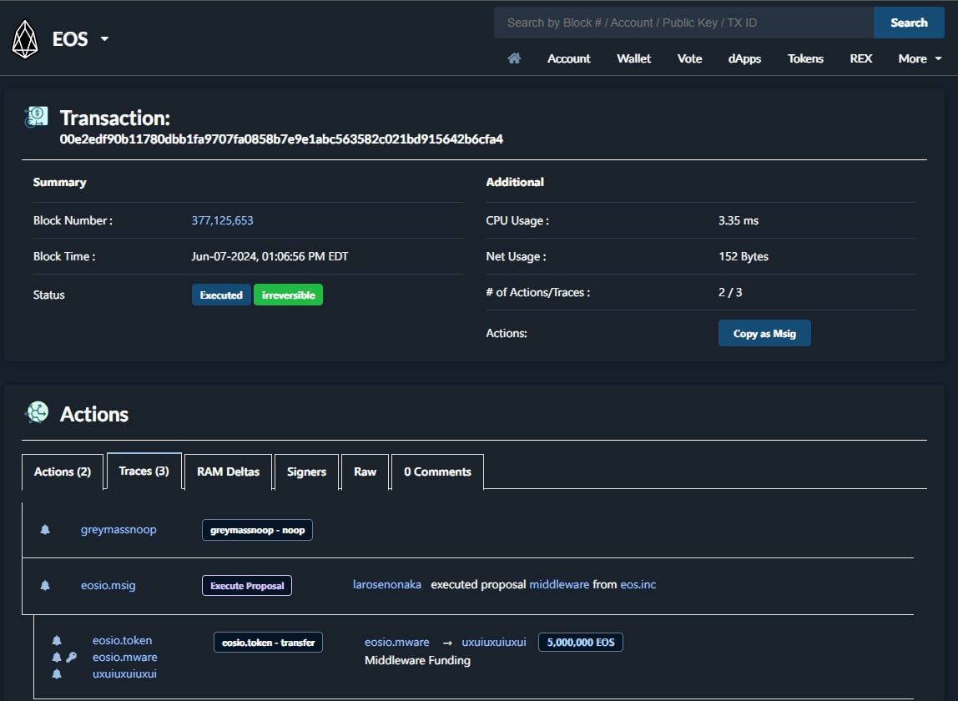Click the Executed status badge
Viewport: 958px width, 701px height.
click(x=221, y=295)
